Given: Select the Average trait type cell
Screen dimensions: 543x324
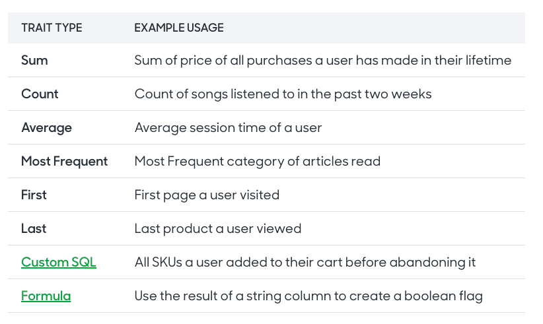Looking at the screenshot, I should 46,127.
